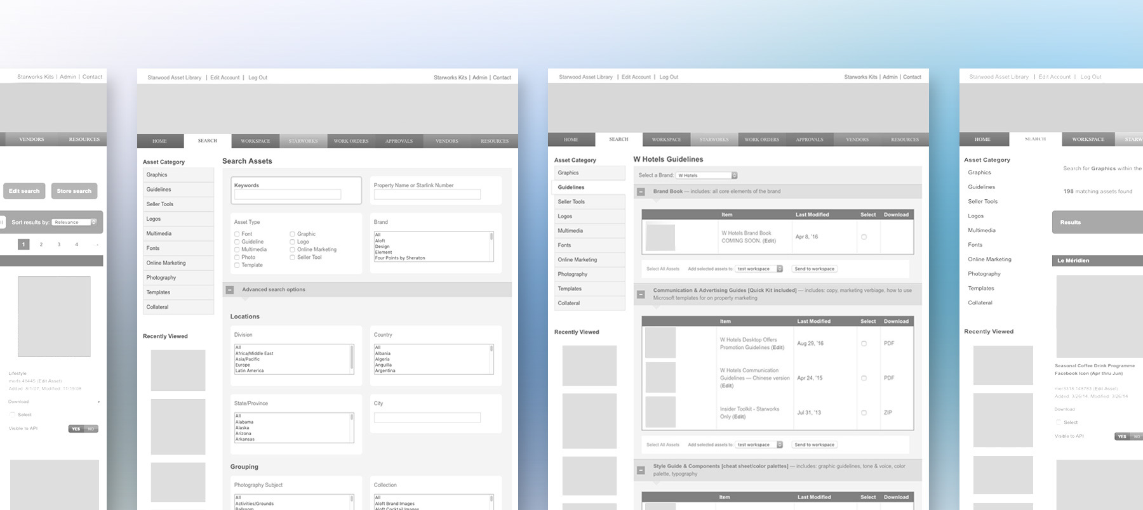Check the Seller Tool asset type checkbox
Screen dimensions: 1143x510
click(x=292, y=258)
